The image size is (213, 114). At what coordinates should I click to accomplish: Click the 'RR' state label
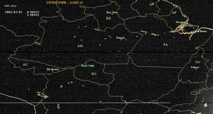pos(108,18)
